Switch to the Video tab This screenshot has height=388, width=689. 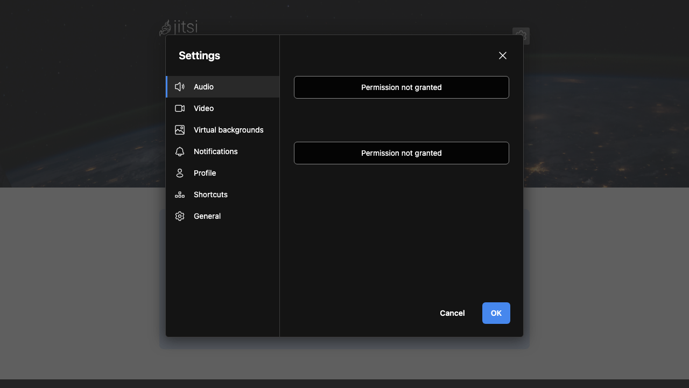click(x=222, y=108)
